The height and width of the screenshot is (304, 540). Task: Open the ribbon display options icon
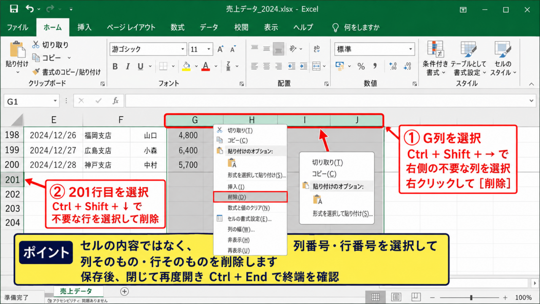(x=463, y=9)
